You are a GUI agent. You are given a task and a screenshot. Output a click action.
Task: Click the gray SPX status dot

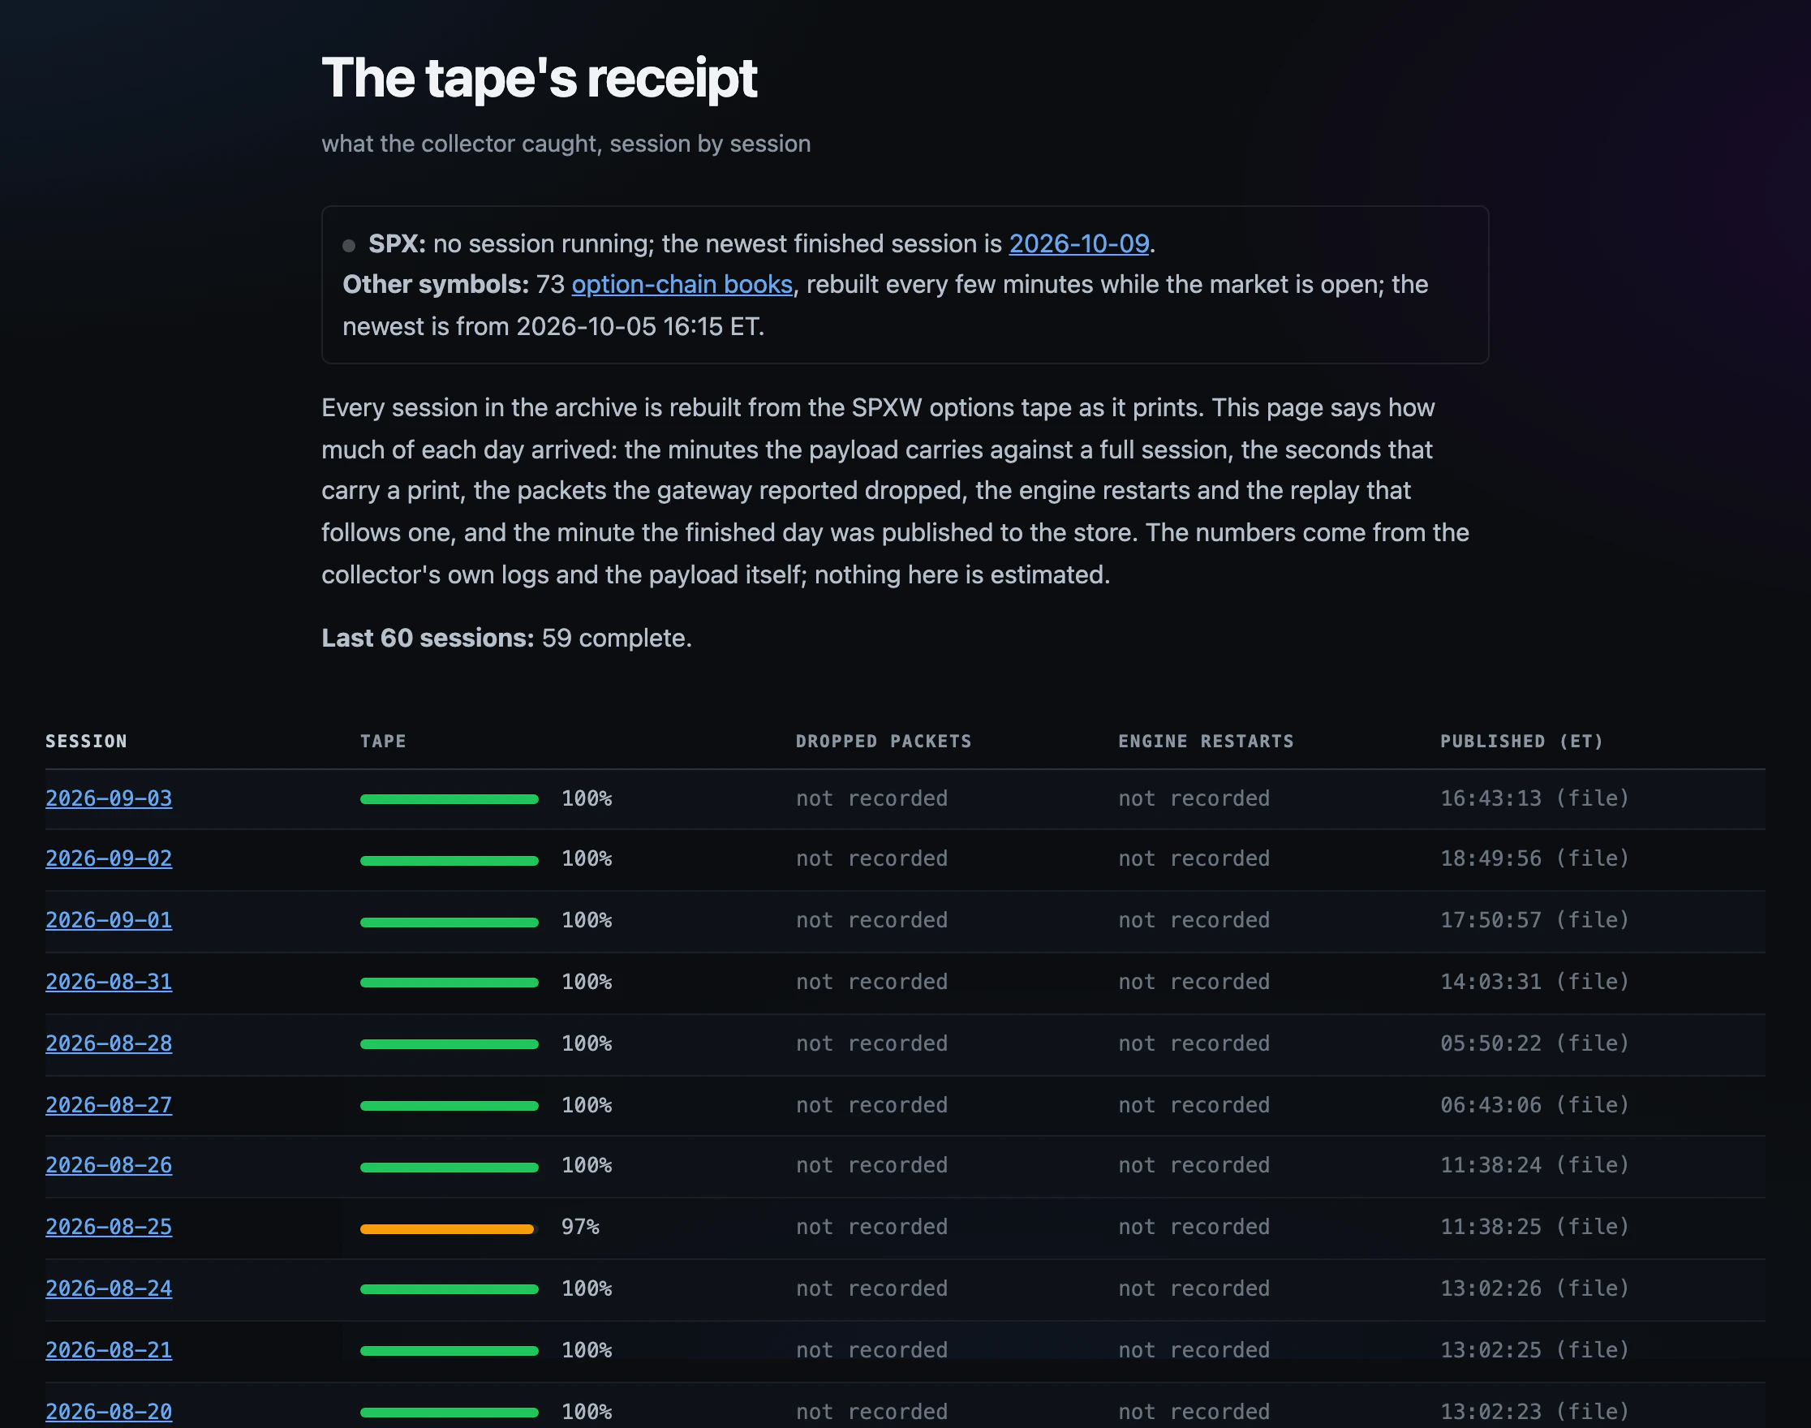350,245
